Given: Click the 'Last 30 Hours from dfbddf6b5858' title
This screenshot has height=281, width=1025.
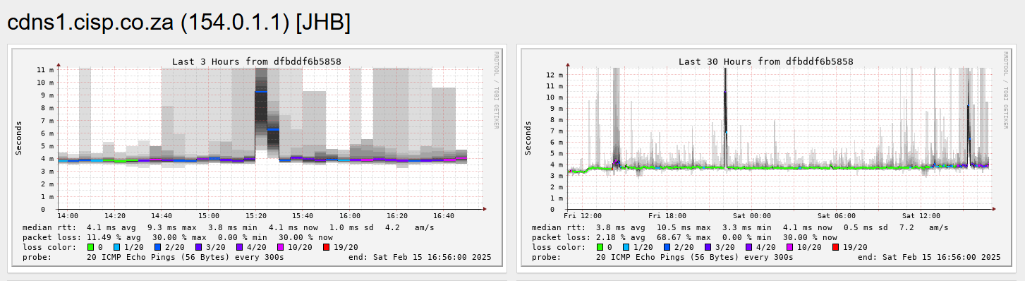Looking at the screenshot, I should pyautogui.click(x=766, y=61).
